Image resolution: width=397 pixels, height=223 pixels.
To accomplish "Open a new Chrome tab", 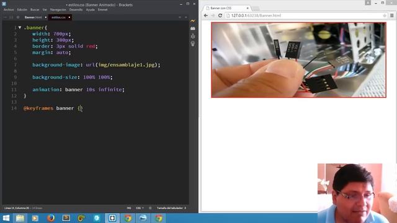I will click(x=256, y=8).
